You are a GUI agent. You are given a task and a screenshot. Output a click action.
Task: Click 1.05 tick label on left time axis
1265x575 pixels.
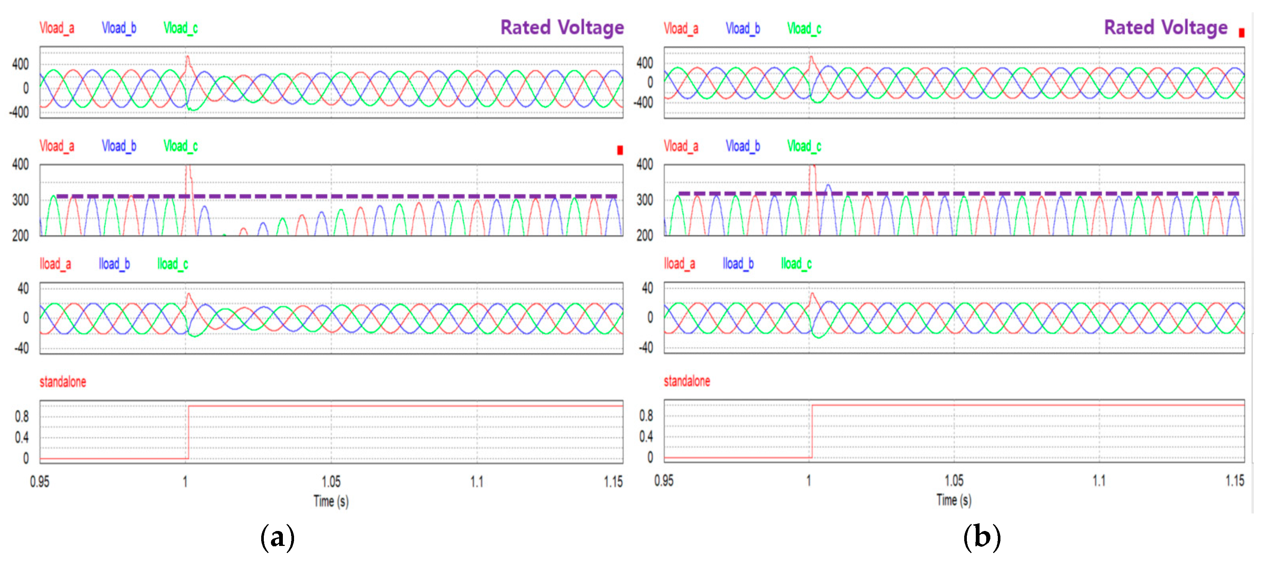(331, 481)
